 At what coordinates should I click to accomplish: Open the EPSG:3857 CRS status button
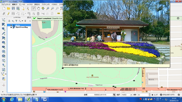tap(167, 95)
